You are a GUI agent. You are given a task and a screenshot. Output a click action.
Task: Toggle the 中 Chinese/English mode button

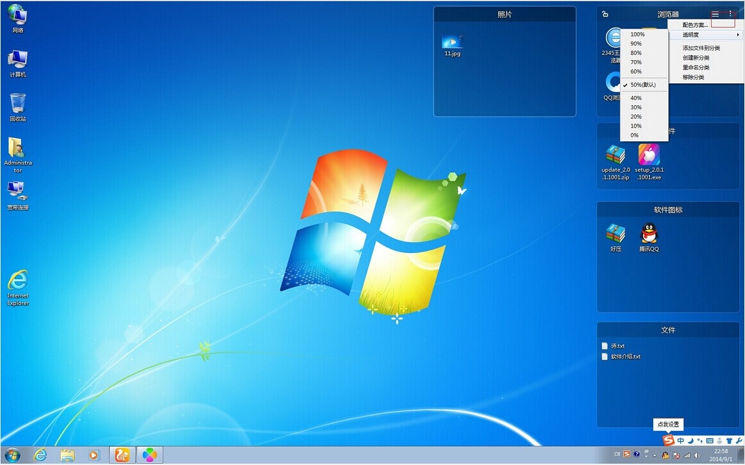pos(680,441)
